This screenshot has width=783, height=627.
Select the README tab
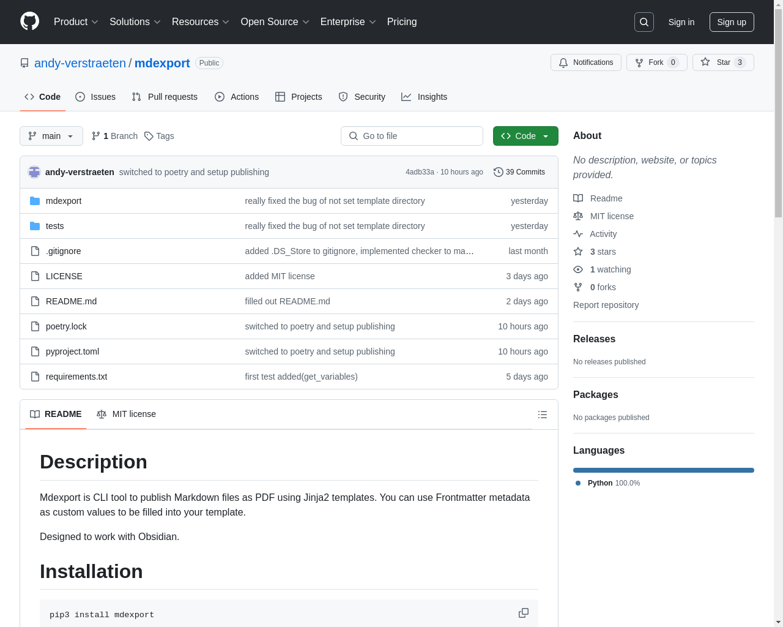[56, 414]
